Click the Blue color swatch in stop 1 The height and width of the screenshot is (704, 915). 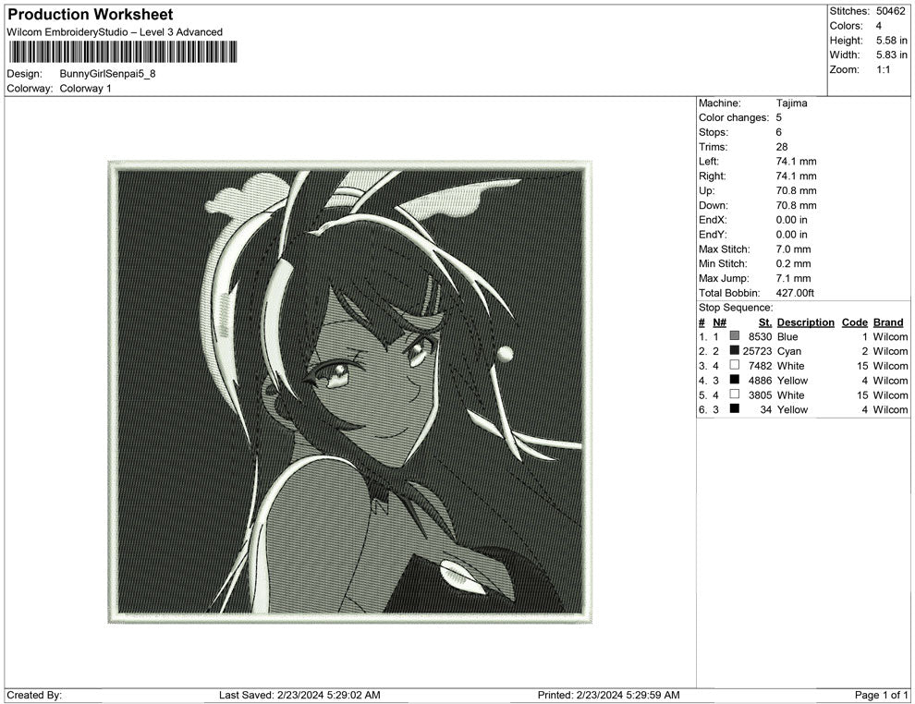coord(735,336)
